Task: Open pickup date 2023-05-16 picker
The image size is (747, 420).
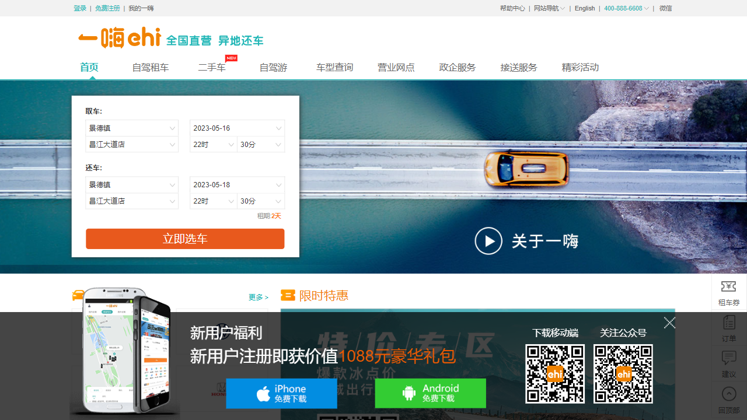Action: pos(237,128)
